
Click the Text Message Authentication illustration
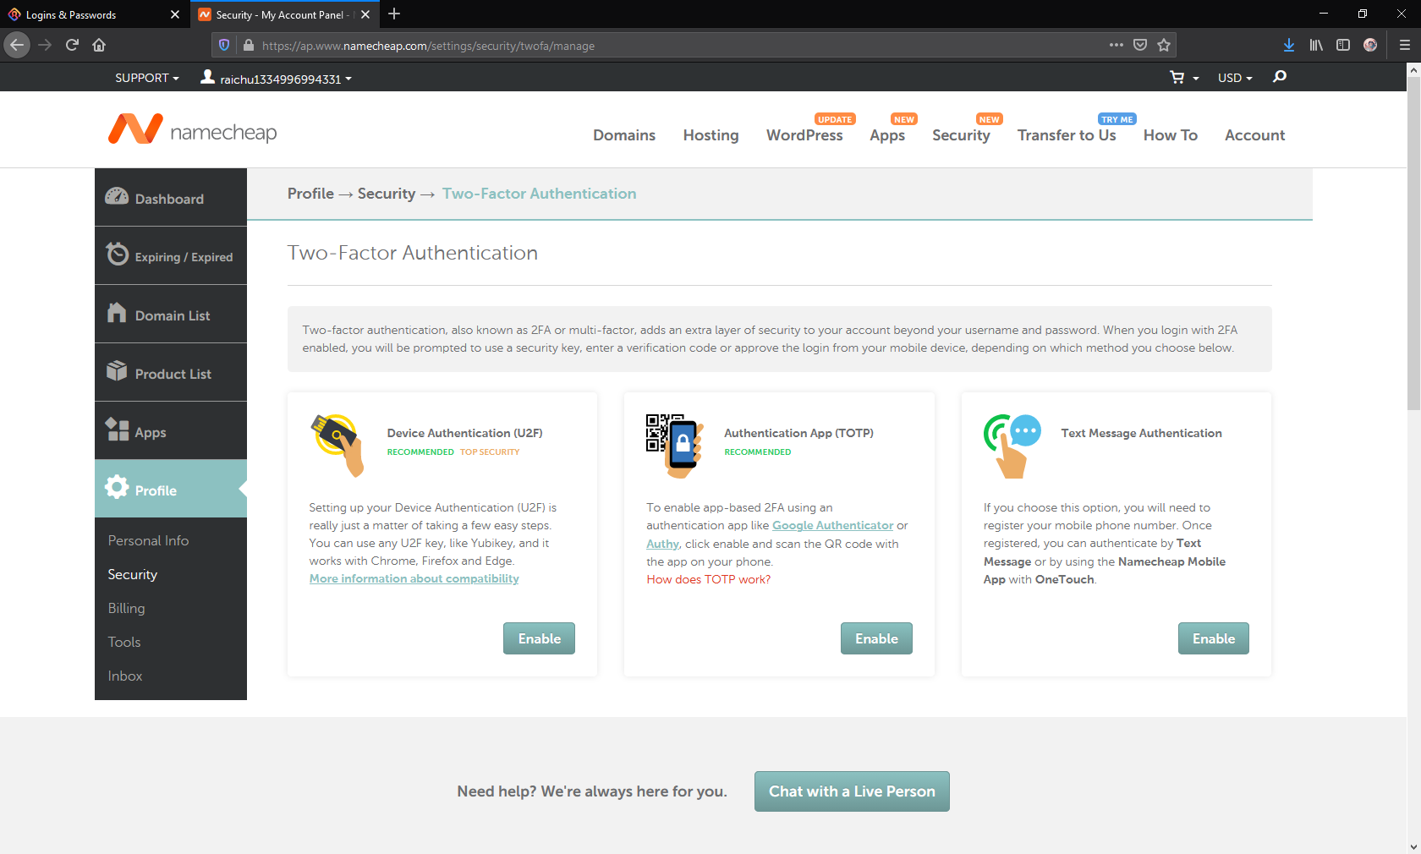(x=1012, y=446)
